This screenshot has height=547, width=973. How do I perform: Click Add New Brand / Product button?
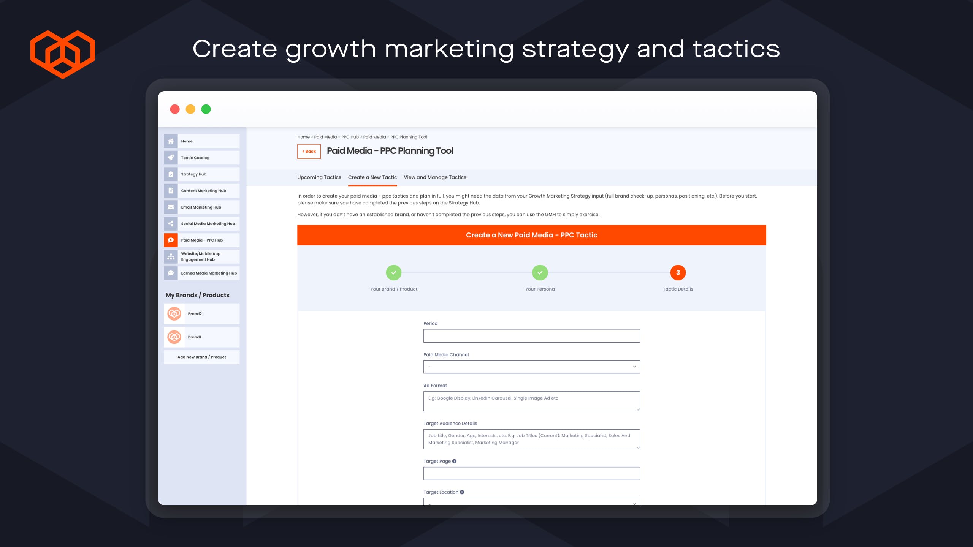tap(201, 357)
